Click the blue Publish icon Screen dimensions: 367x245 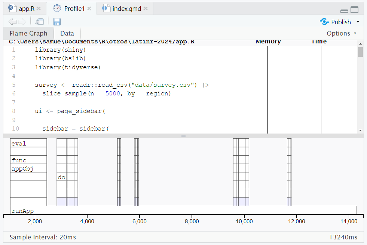coord(324,22)
